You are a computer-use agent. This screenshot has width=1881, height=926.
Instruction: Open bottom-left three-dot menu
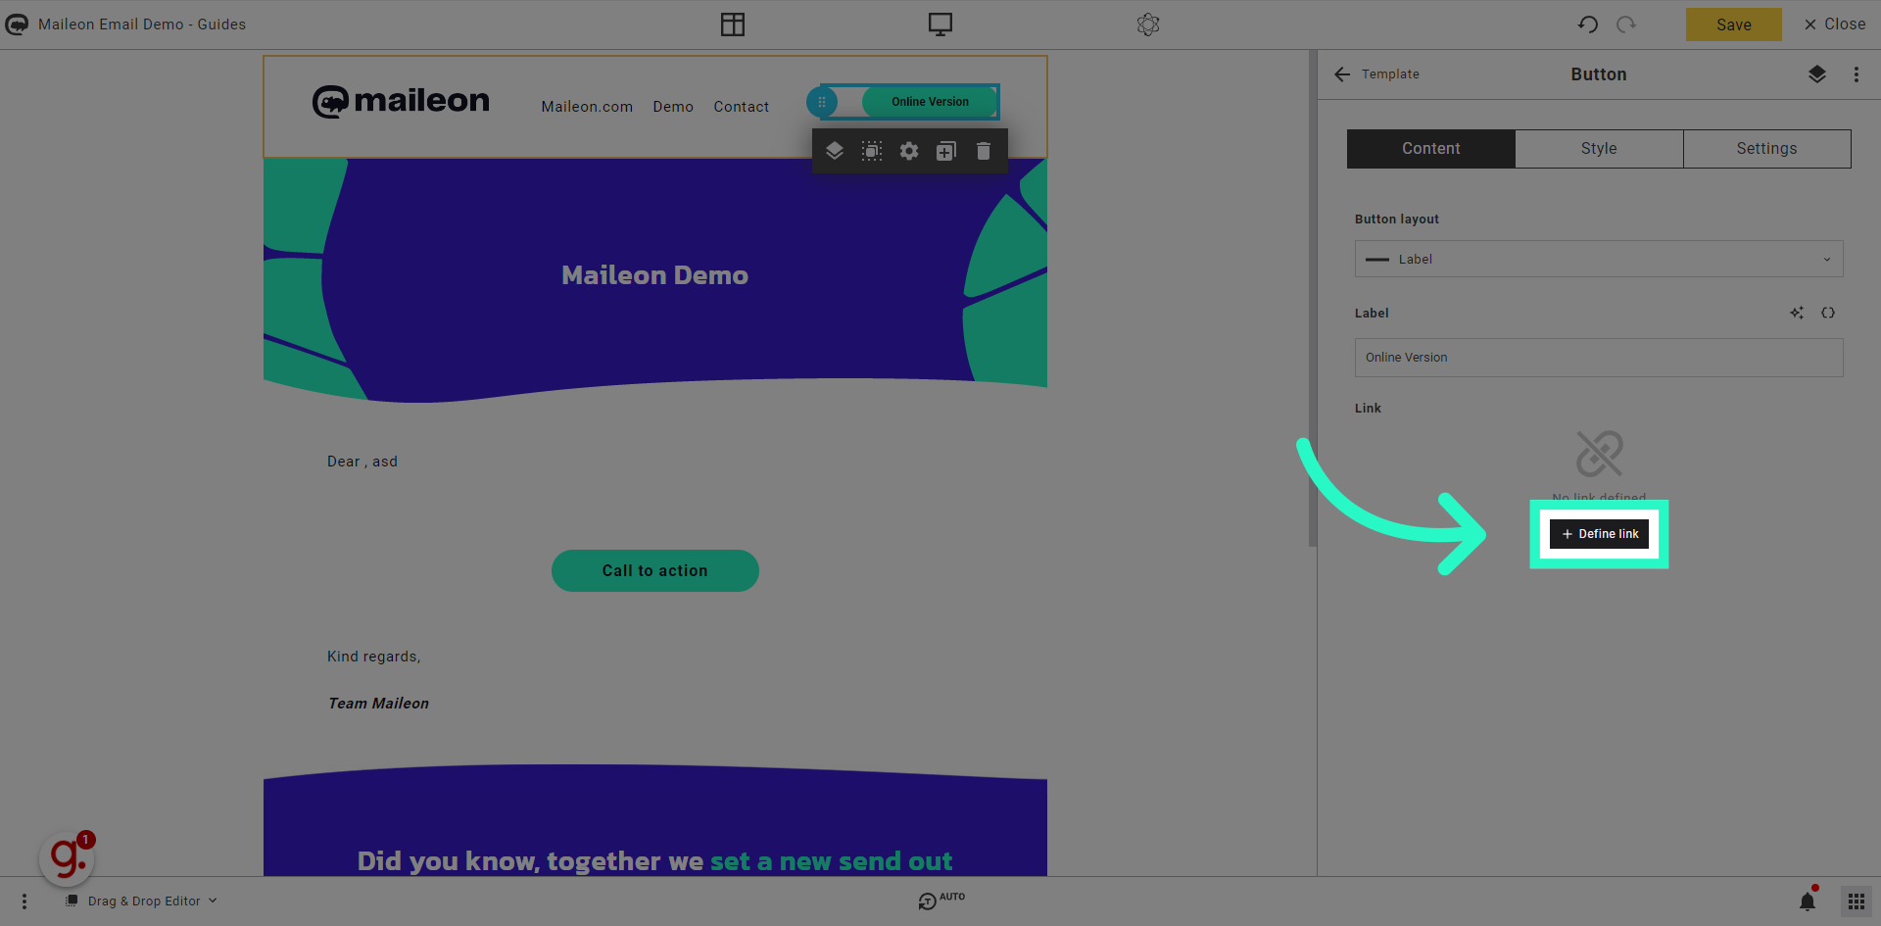click(24, 902)
